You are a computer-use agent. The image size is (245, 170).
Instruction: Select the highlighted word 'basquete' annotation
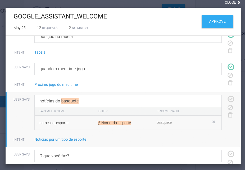[x=70, y=101]
